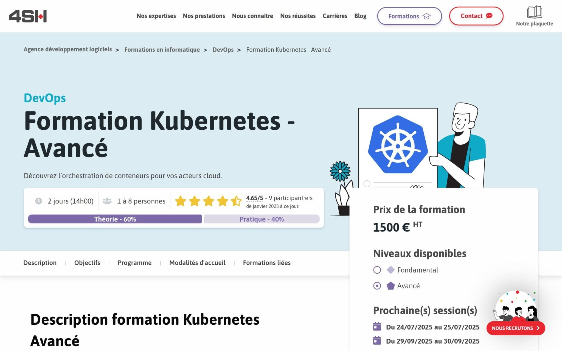Click the 4SH logo
The height and width of the screenshot is (351, 562).
(x=28, y=16)
